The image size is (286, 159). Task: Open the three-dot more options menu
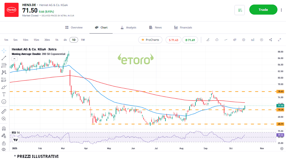tap(281, 10)
